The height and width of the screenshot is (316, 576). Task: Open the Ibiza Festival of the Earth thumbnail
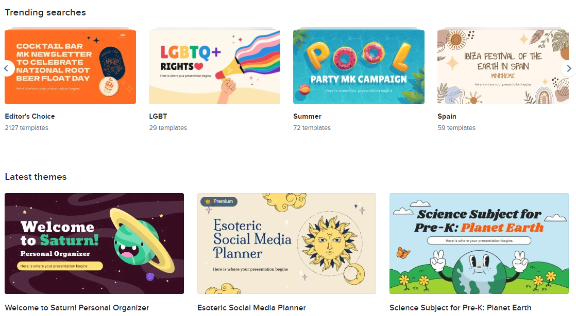(503, 67)
